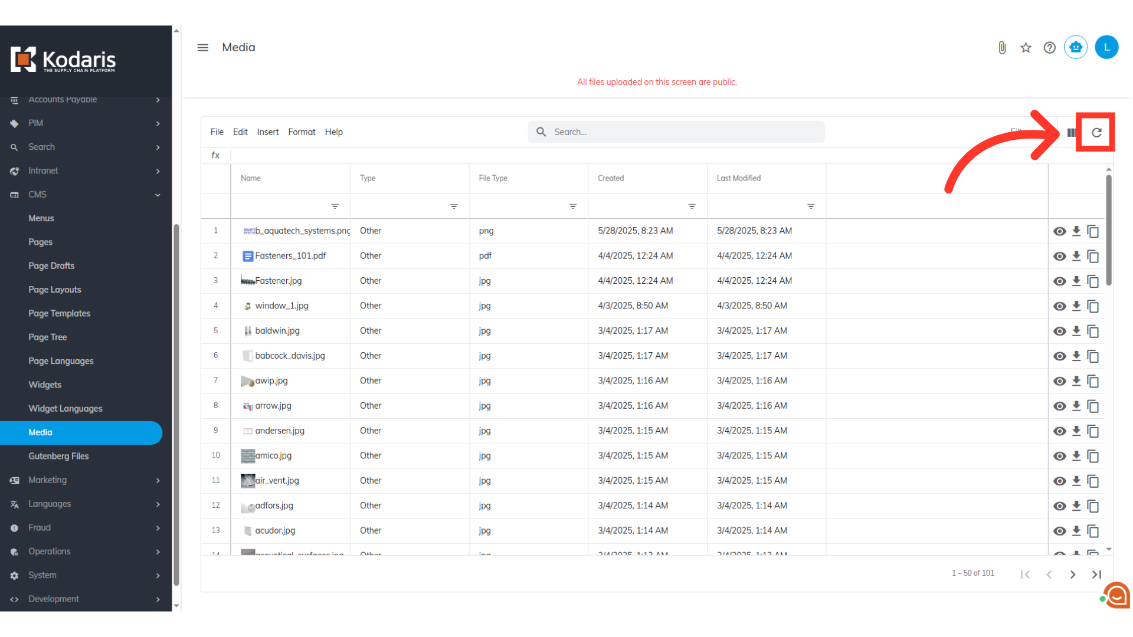Favorite this page with the star icon
Screen dimensions: 1133x637
[x=1026, y=48]
